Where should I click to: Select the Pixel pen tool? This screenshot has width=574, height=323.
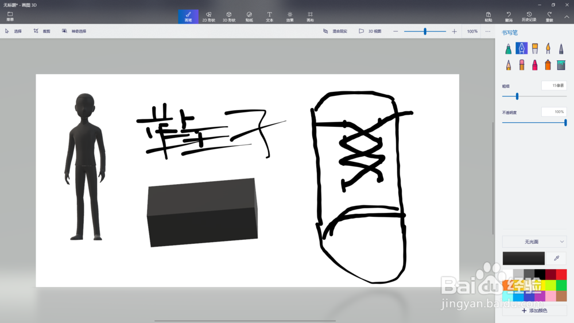coord(561,48)
